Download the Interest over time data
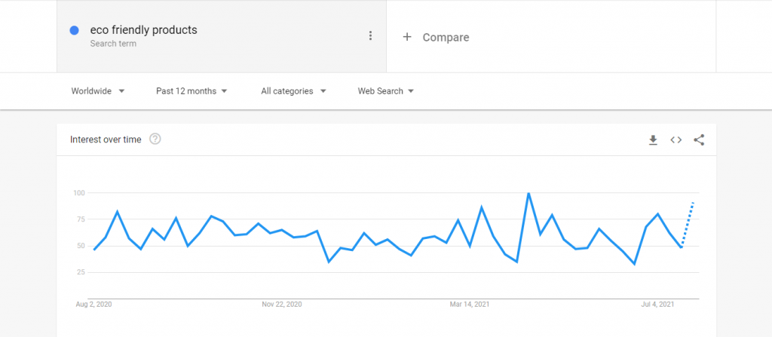 point(653,140)
